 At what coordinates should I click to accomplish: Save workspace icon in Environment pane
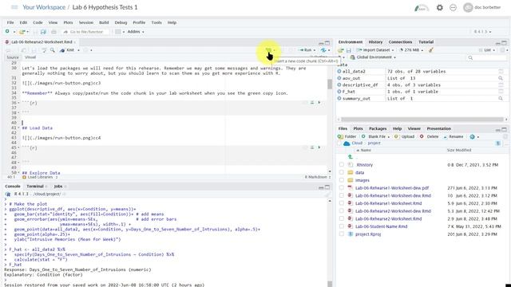[349, 50]
